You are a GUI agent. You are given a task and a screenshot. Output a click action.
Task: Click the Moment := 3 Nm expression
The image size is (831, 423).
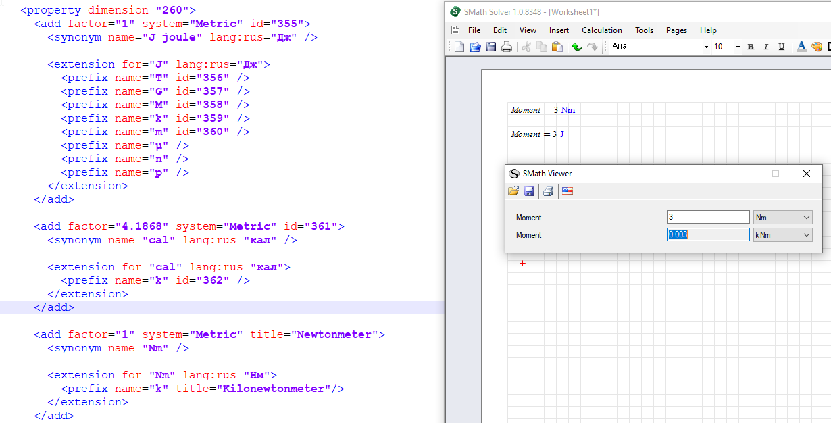pyautogui.click(x=543, y=110)
